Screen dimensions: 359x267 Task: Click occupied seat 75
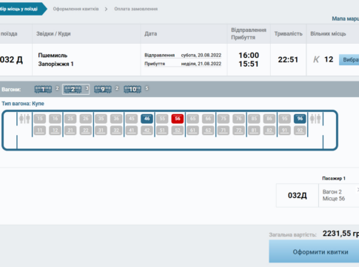[x=224, y=119]
